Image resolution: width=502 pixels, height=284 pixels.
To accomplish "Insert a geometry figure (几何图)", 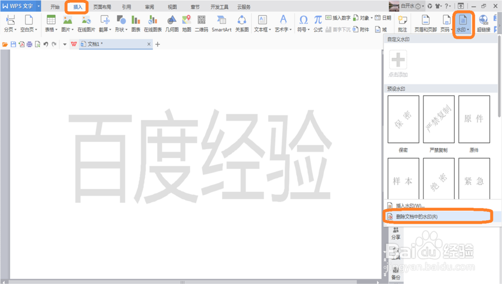I will (172, 24).
